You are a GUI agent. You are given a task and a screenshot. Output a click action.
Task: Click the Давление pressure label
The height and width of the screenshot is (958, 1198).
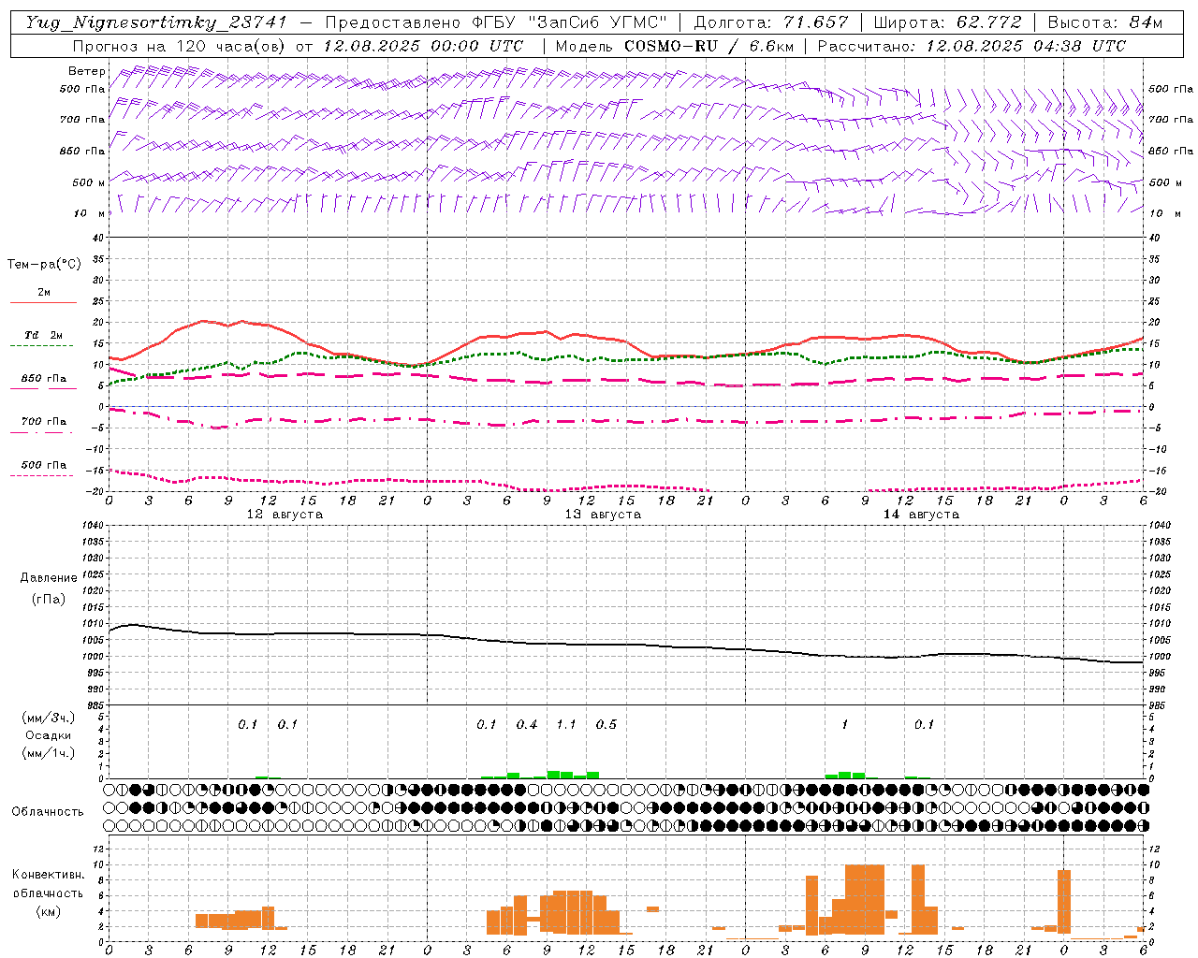(x=49, y=578)
